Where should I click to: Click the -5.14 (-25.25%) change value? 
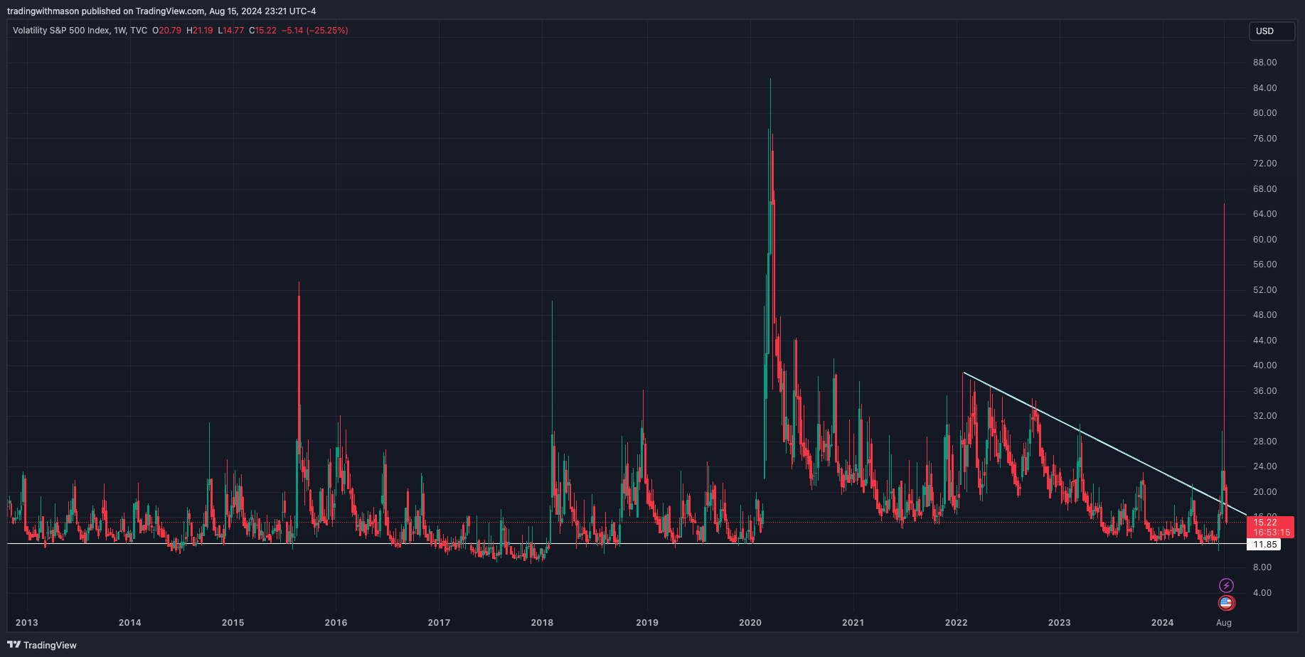(x=314, y=31)
